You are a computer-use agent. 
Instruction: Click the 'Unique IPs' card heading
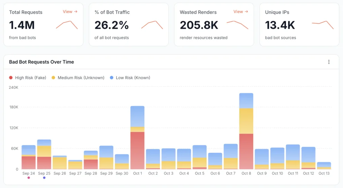(277, 12)
